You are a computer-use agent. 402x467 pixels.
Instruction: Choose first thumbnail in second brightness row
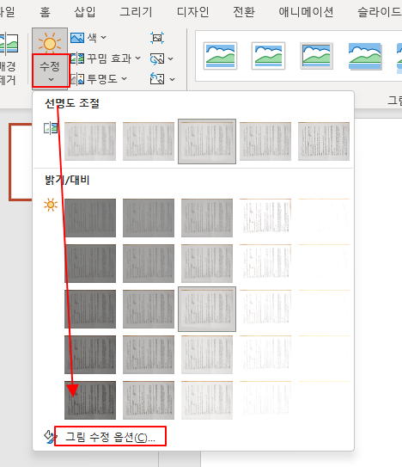coord(90,263)
